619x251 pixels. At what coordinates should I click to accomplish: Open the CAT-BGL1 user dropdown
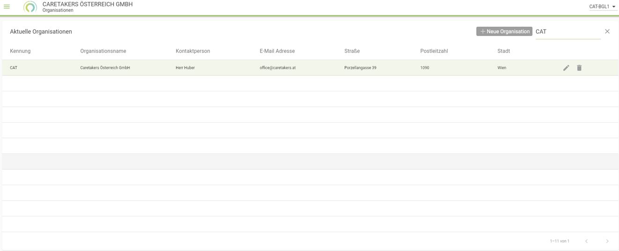pos(602,7)
